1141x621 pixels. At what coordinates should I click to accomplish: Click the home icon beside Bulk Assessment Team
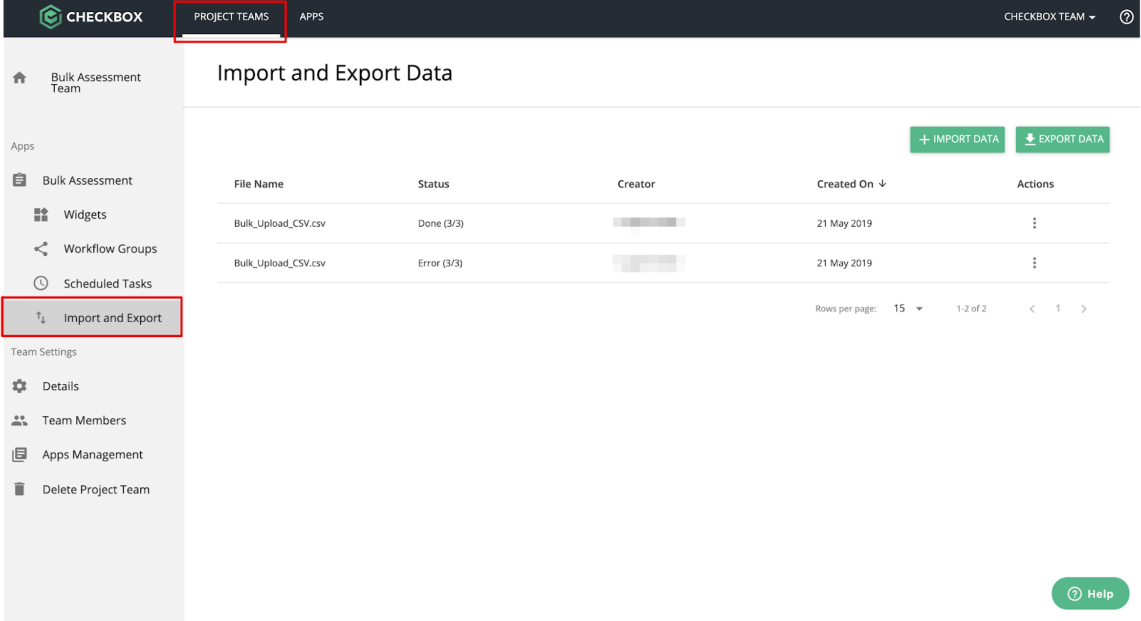tap(20, 78)
